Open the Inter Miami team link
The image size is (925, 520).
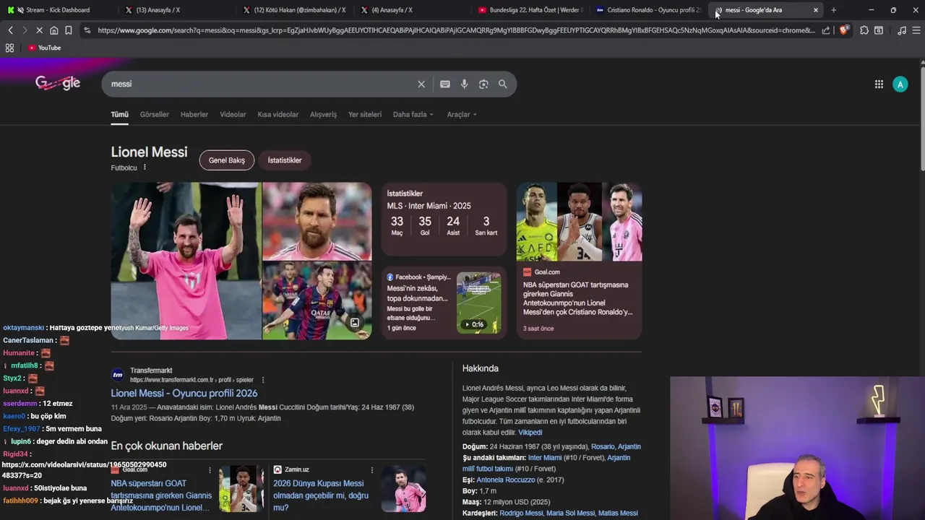(545, 458)
